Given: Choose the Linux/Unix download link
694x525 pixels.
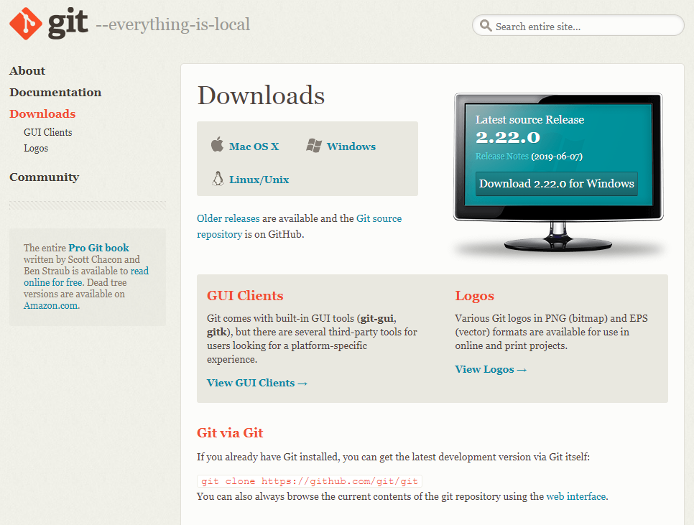Looking at the screenshot, I should point(259,180).
